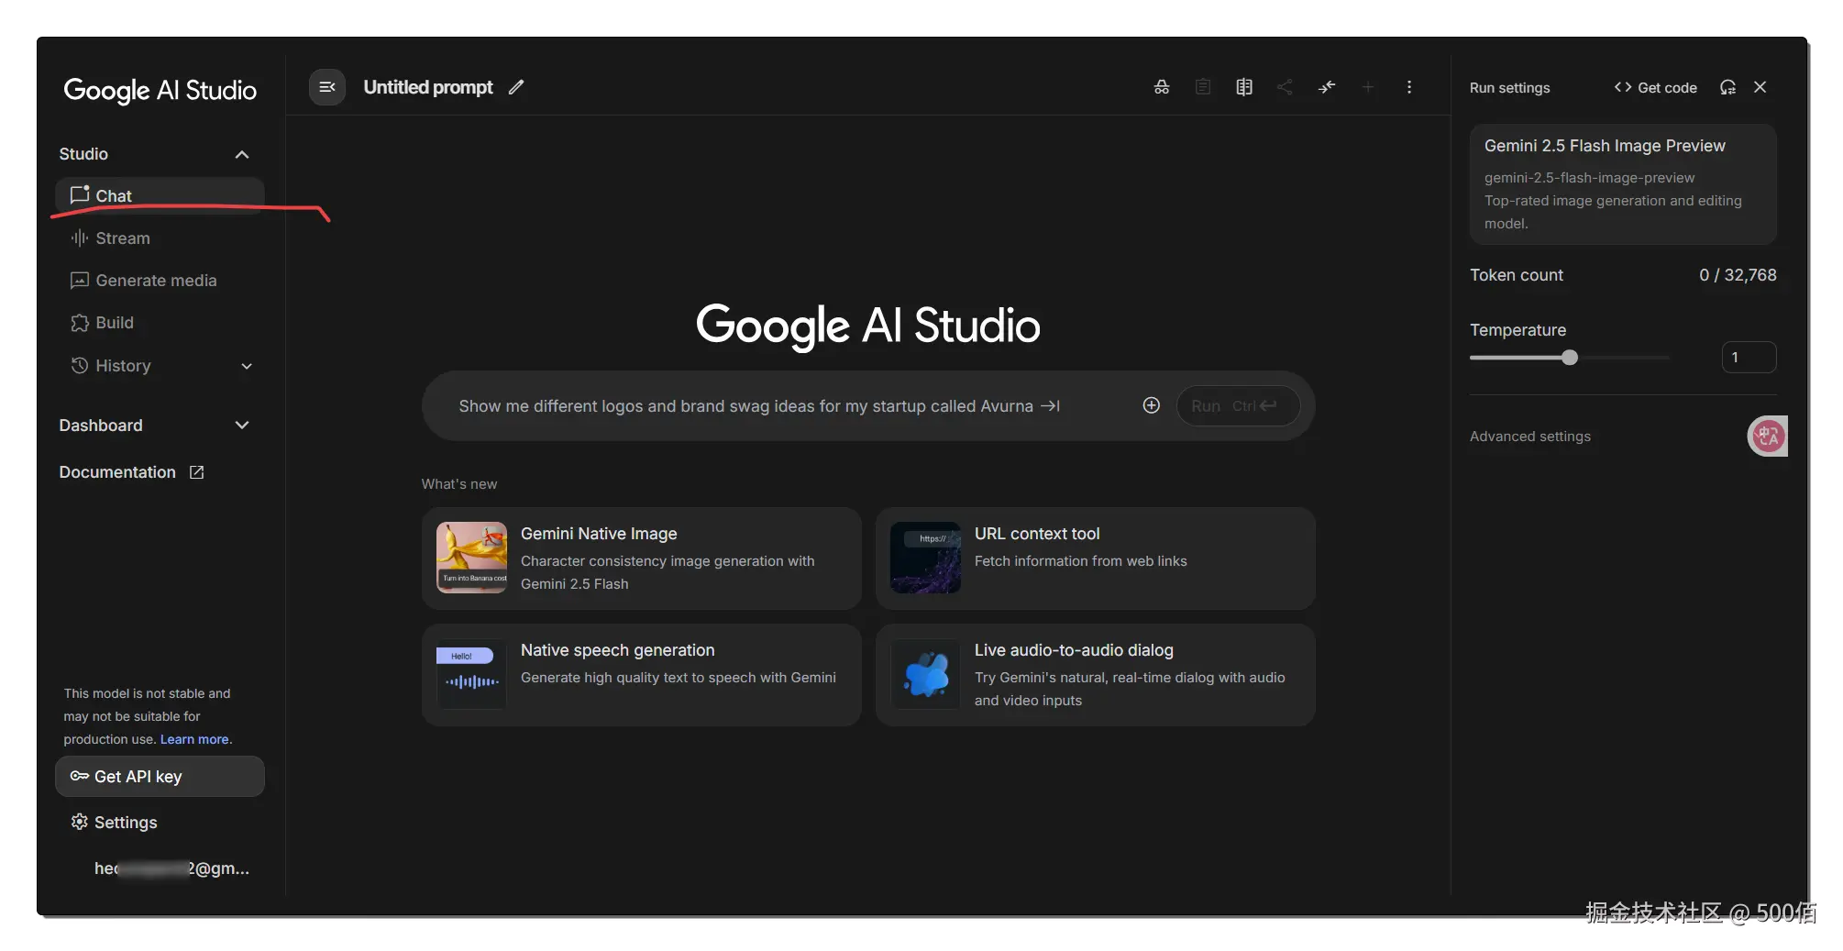Reset run settings to default
1843x951 pixels.
1727,87
